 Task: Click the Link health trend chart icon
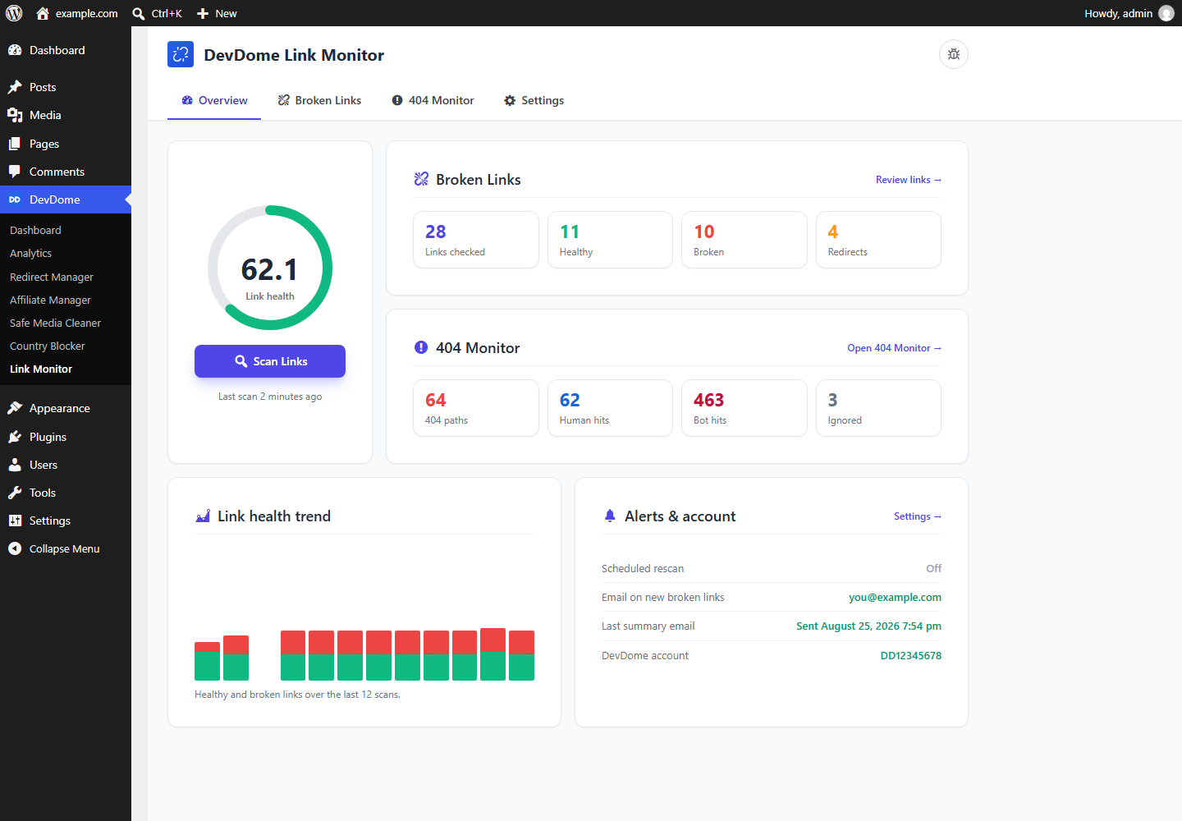[203, 516]
